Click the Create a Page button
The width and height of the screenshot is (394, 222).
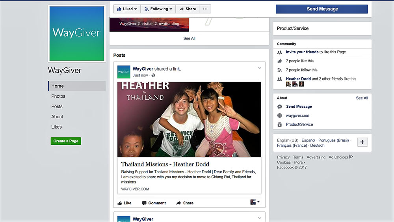(x=66, y=141)
